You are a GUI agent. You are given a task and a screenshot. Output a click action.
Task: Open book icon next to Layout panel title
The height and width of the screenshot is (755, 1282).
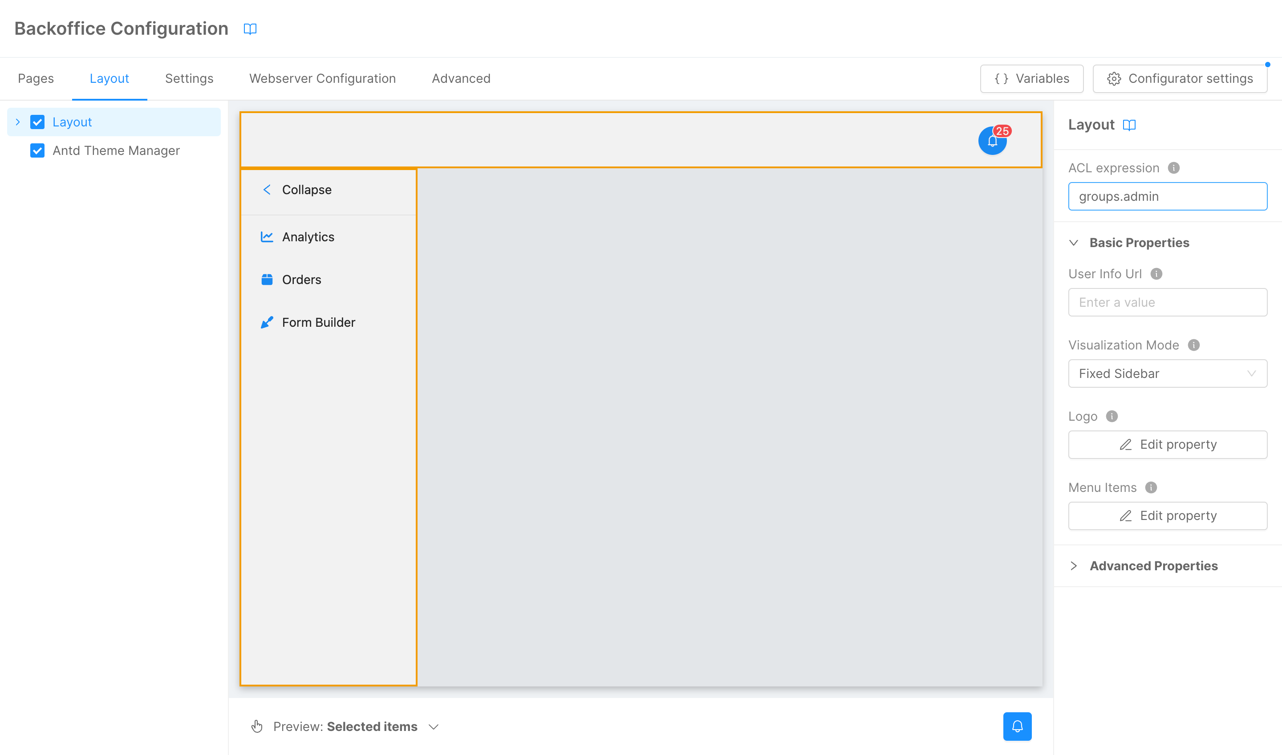click(1129, 125)
